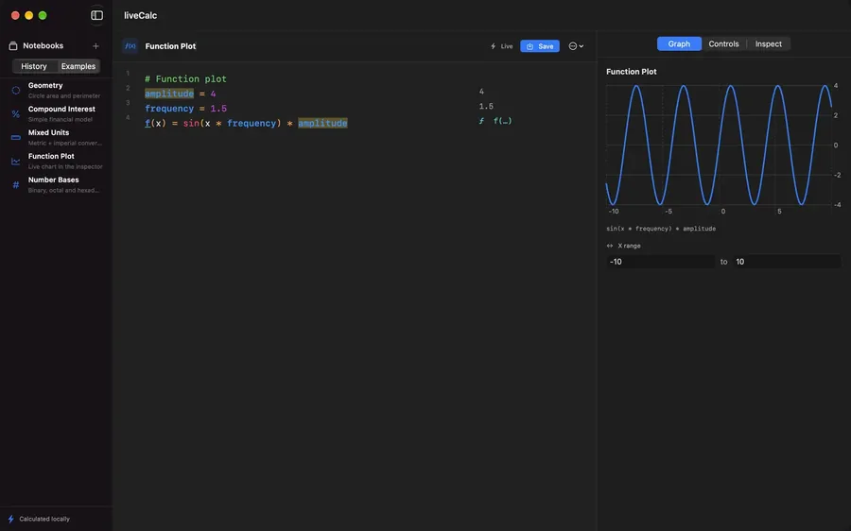
Task: Click the X range arrows icon
Action: (610, 246)
